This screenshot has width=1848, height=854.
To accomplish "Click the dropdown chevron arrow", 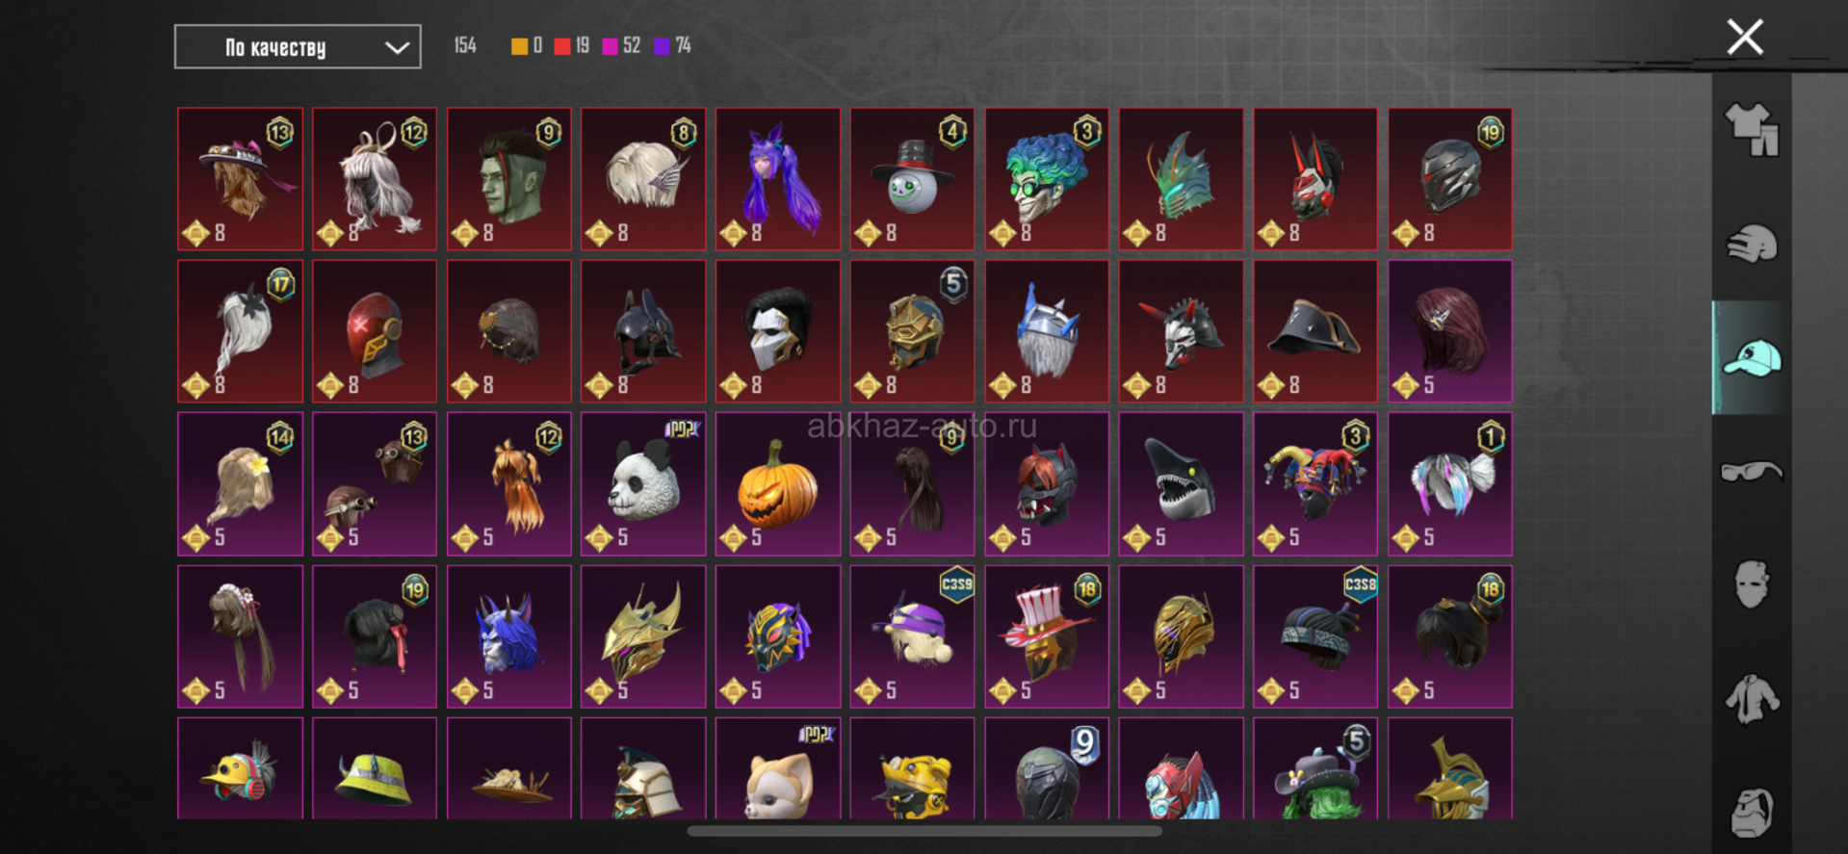I will [x=397, y=48].
